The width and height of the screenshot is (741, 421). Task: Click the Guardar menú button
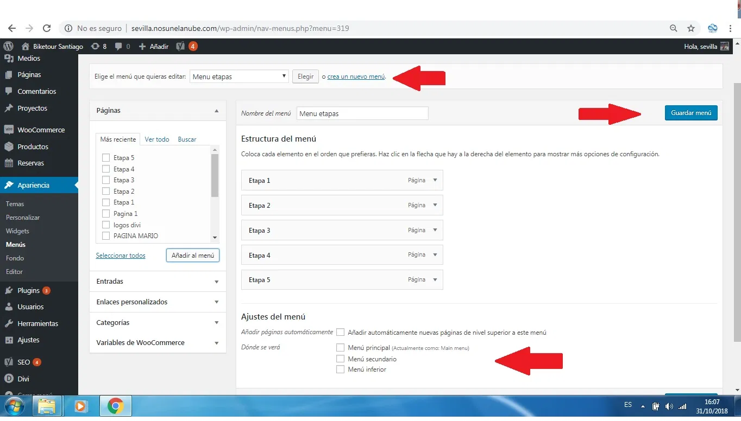pyautogui.click(x=690, y=113)
